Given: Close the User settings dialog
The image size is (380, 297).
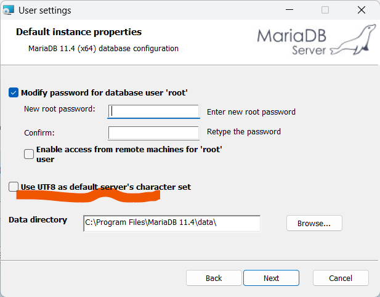Looking at the screenshot, I should (362, 10).
